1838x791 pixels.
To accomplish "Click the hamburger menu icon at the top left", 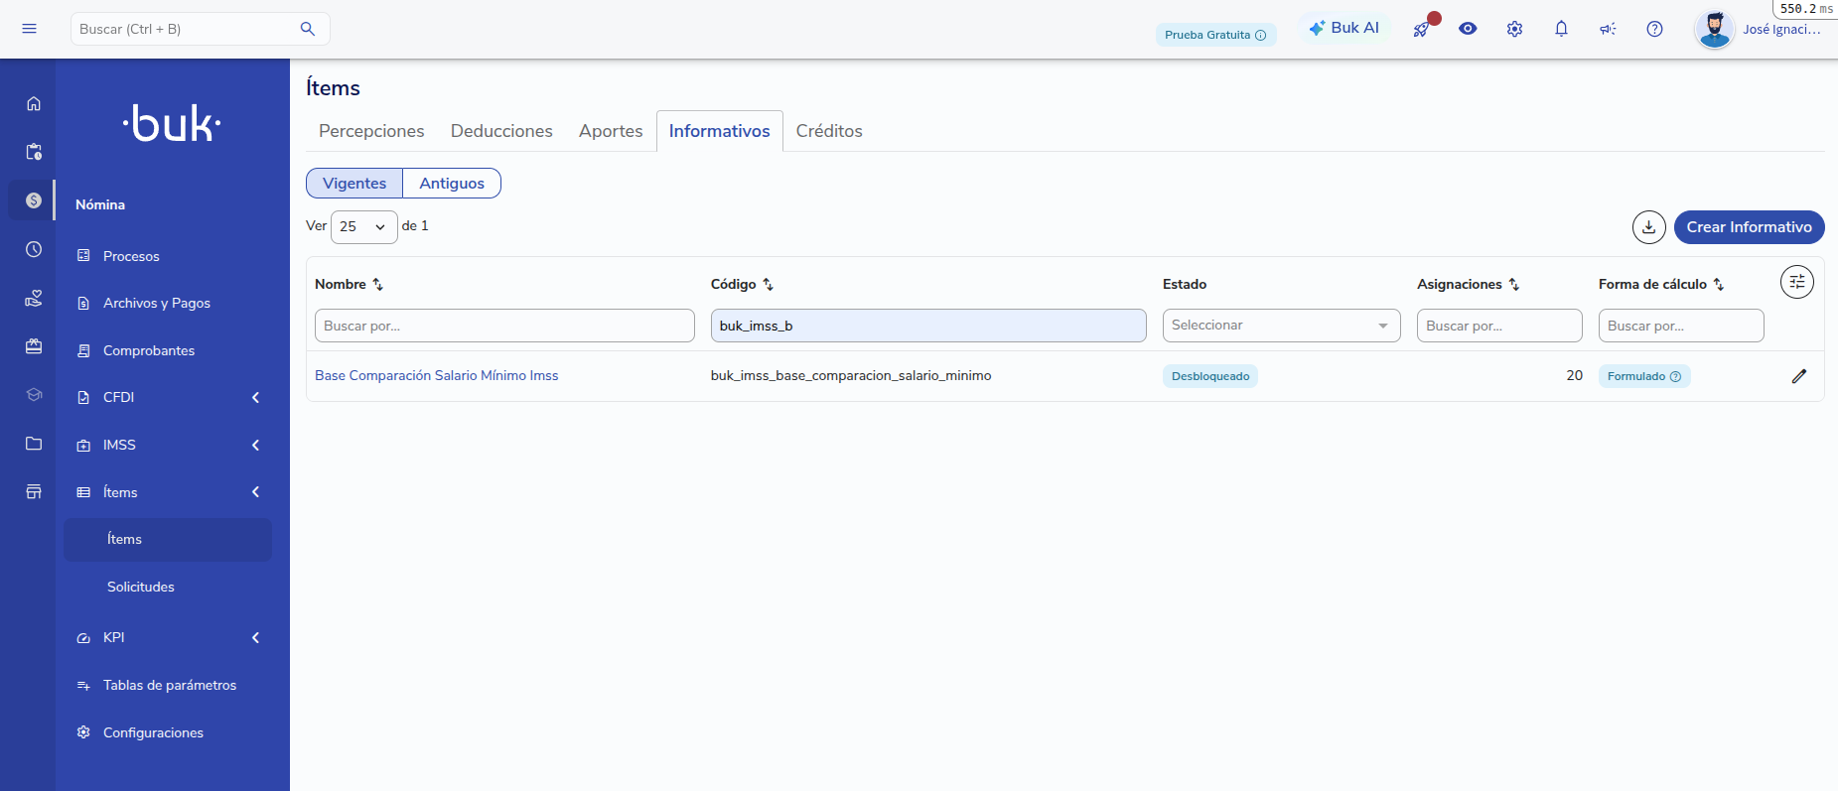I will pyautogui.click(x=30, y=29).
